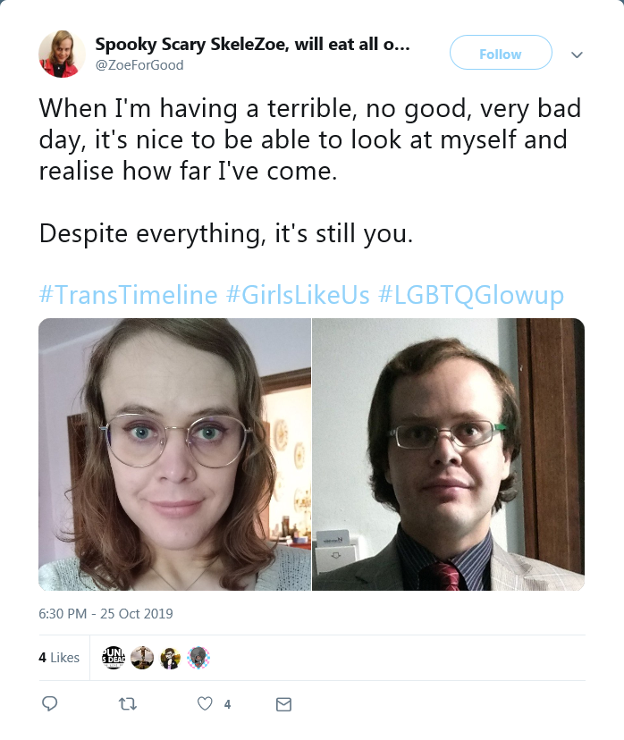Open the fourth liker's avatar with pink-blue border
This screenshot has height=740, width=624.
pos(198,657)
